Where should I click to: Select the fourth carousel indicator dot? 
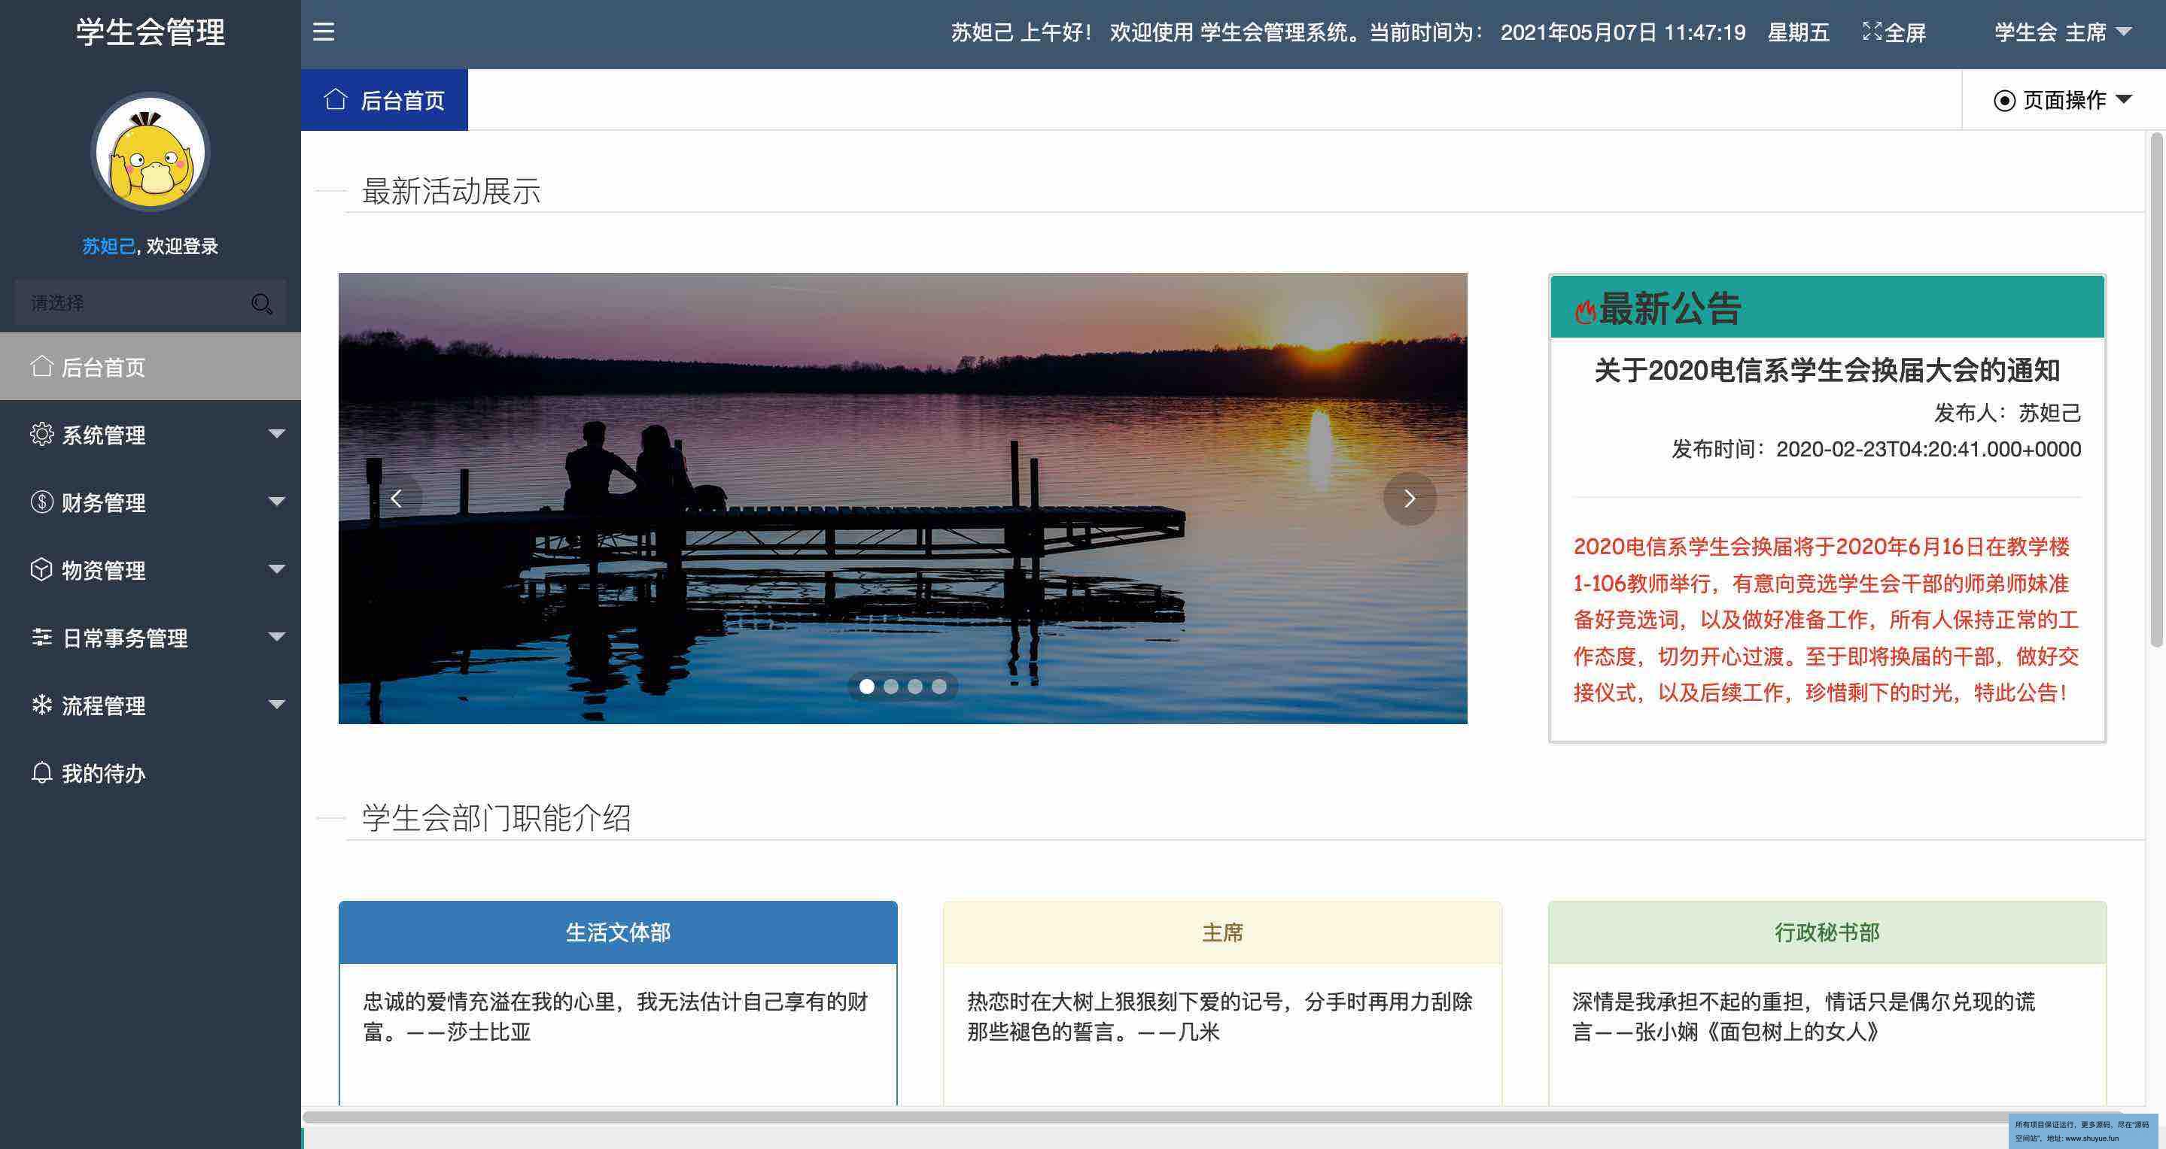tap(939, 687)
